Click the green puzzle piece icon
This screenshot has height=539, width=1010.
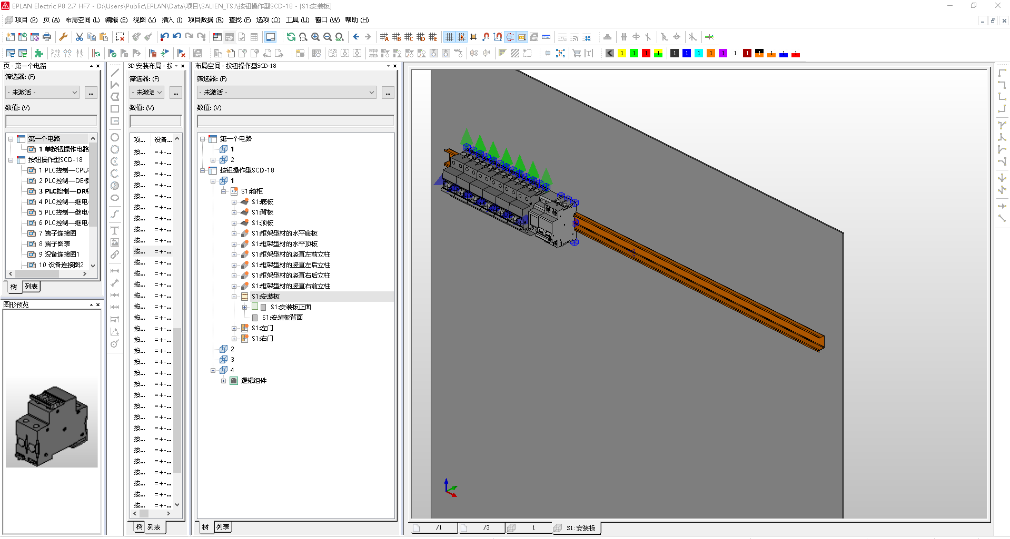[x=38, y=53]
